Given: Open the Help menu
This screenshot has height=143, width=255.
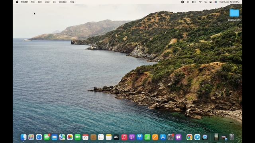Looking at the screenshot, I should click(x=72, y=2).
